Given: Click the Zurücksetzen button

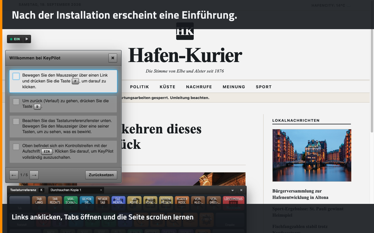Looking at the screenshot, I should (x=101, y=175).
